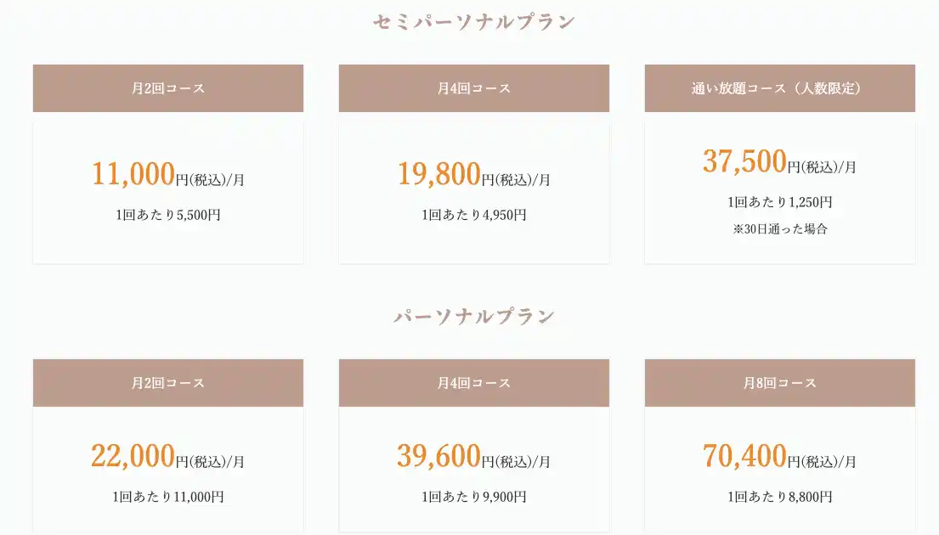939x535 pixels.
Task: Click the 1回あたり8,800円 text
Action: coord(779,497)
